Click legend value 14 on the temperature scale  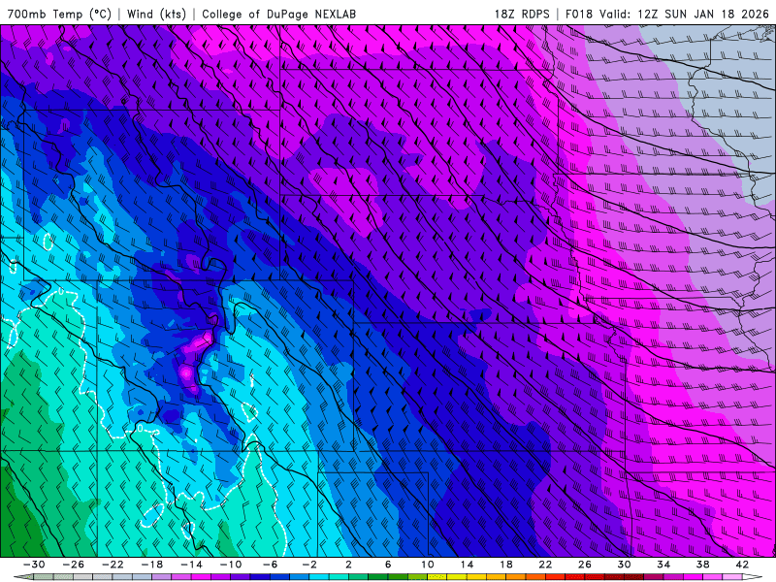pyautogui.click(x=467, y=565)
